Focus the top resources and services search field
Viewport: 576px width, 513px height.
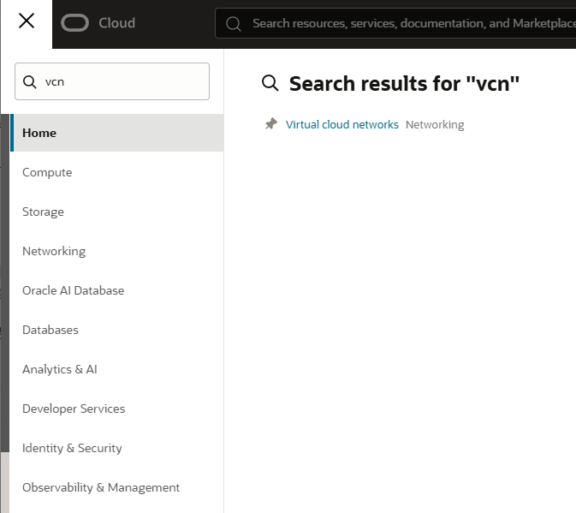point(411,24)
